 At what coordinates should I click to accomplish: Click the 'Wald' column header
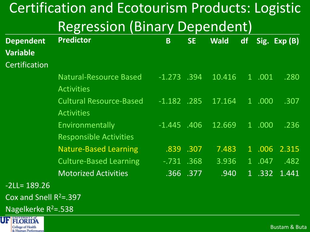[219, 41]
